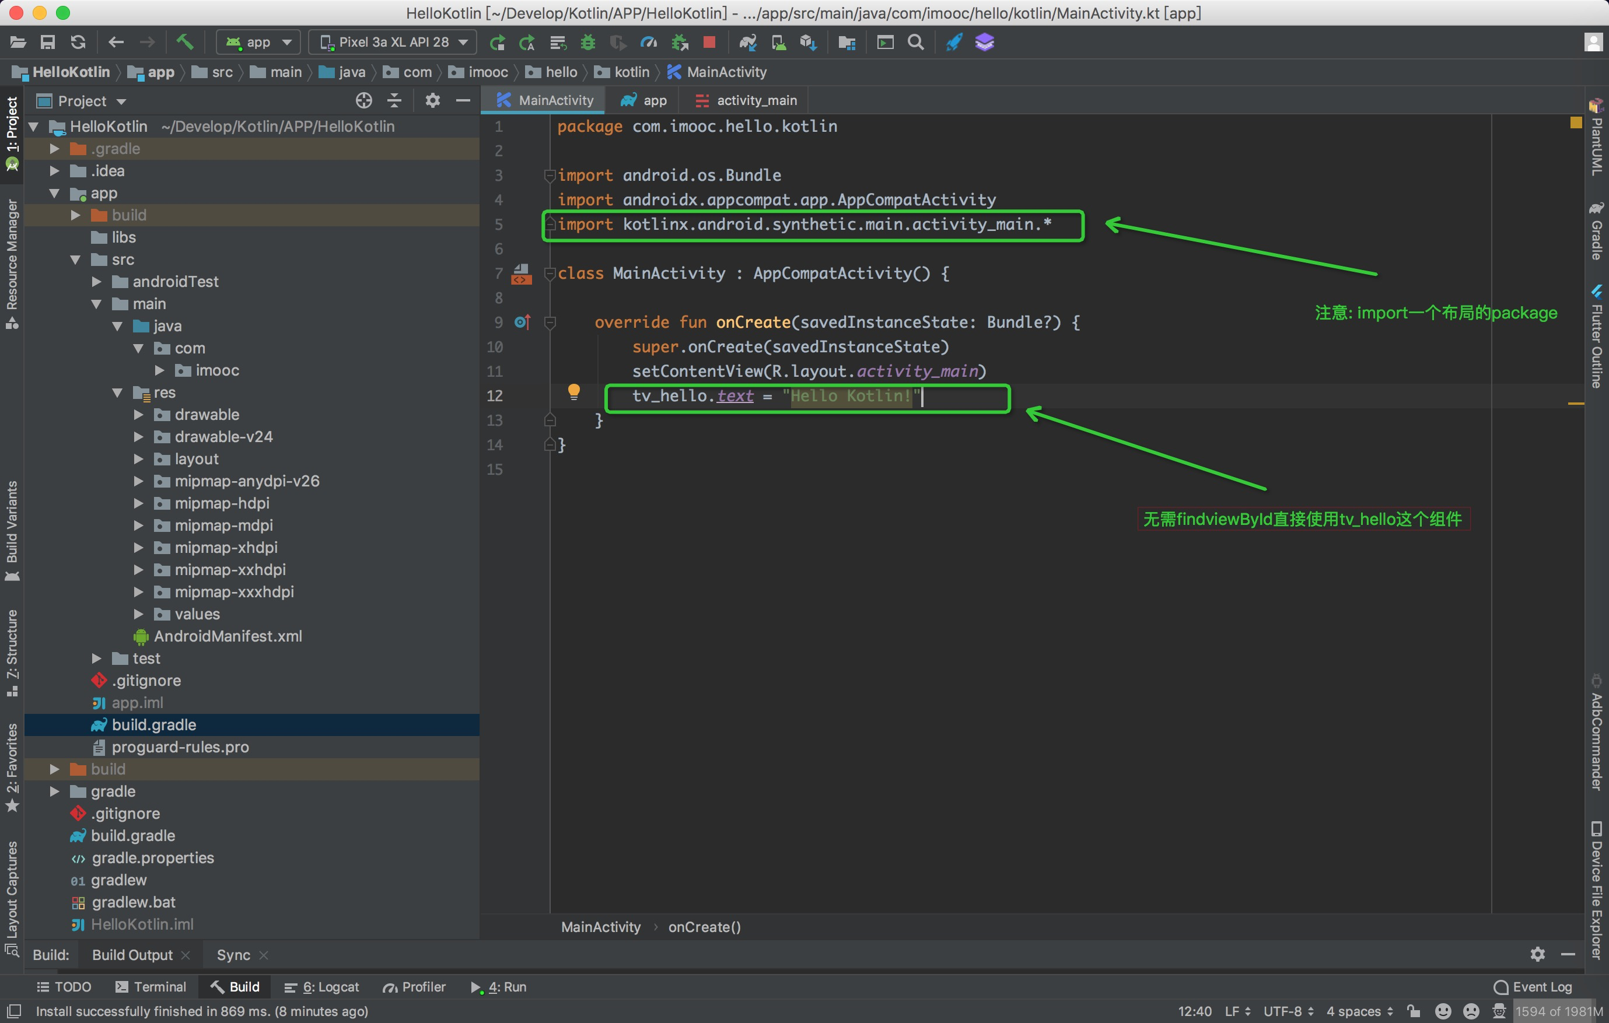The image size is (1609, 1023).
Task: Click the blue rocket toolbar icon
Action: tap(954, 43)
